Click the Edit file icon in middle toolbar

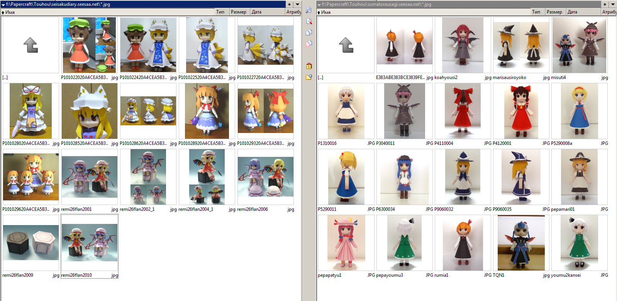(309, 21)
